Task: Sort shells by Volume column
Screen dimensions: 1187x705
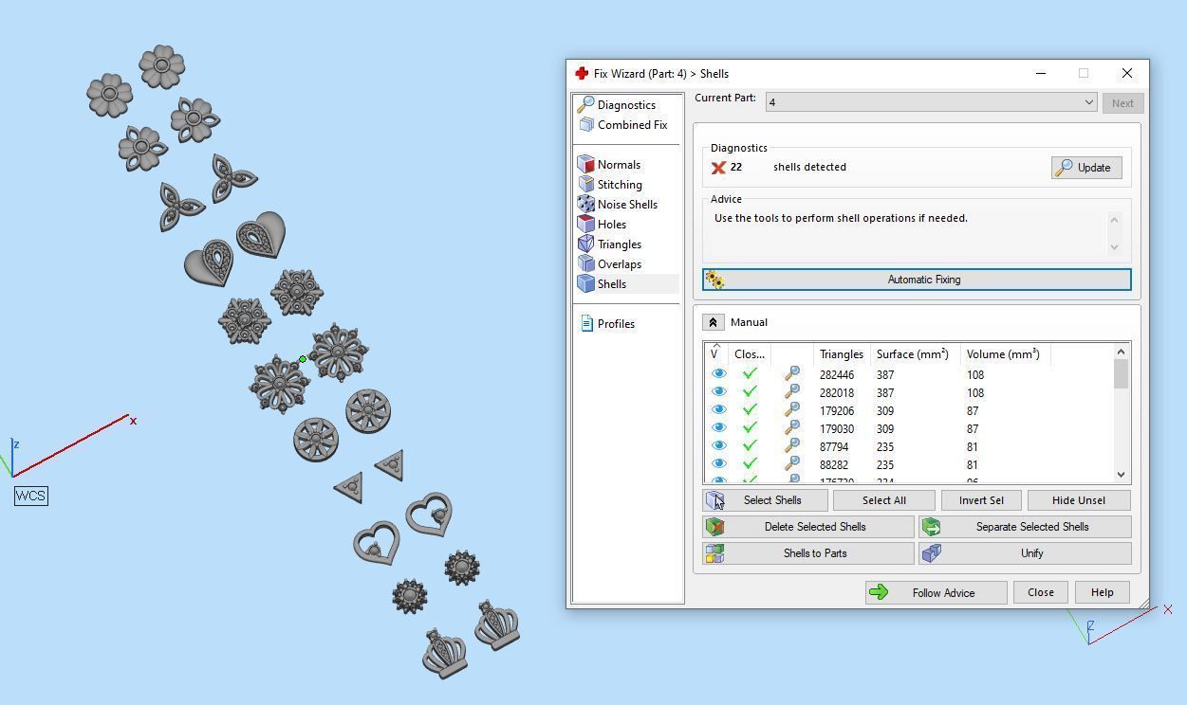Action: coord(1005,353)
